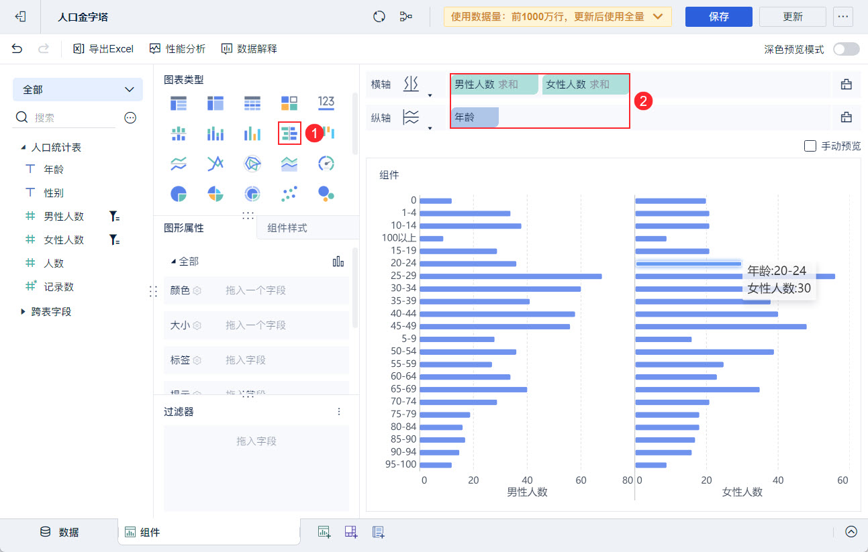The width and height of the screenshot is (868, 552).
Task: Collapse the 人口统计表 tree node
Action: click(23, 147)
